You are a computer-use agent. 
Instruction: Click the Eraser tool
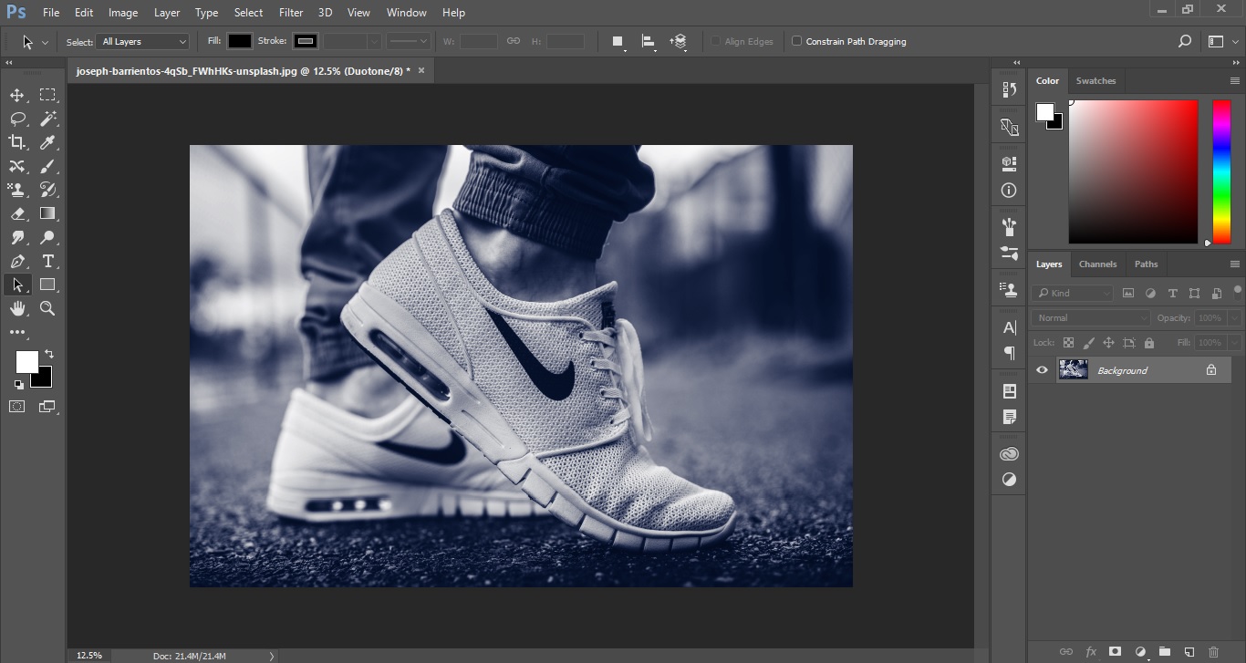click(x=17, y=213)
